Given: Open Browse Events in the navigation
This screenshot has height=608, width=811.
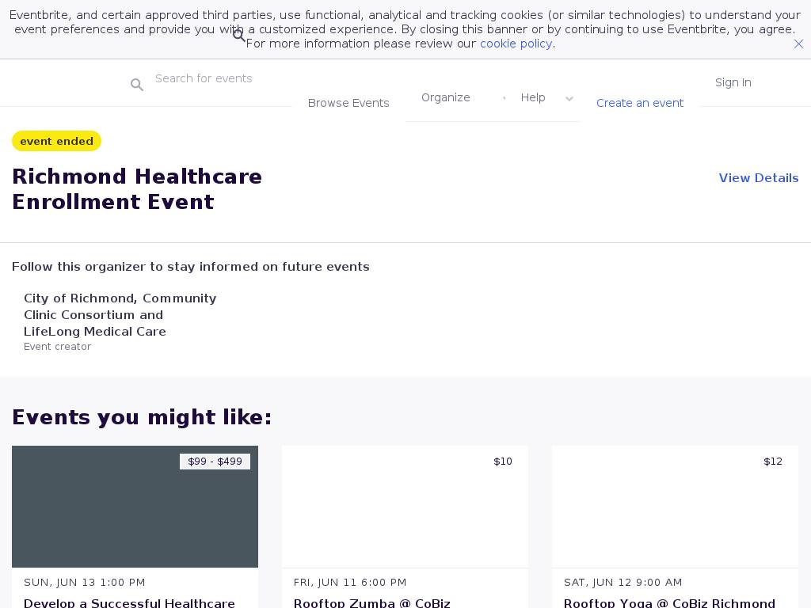Looking at the screenshot, I should point(348,103).
